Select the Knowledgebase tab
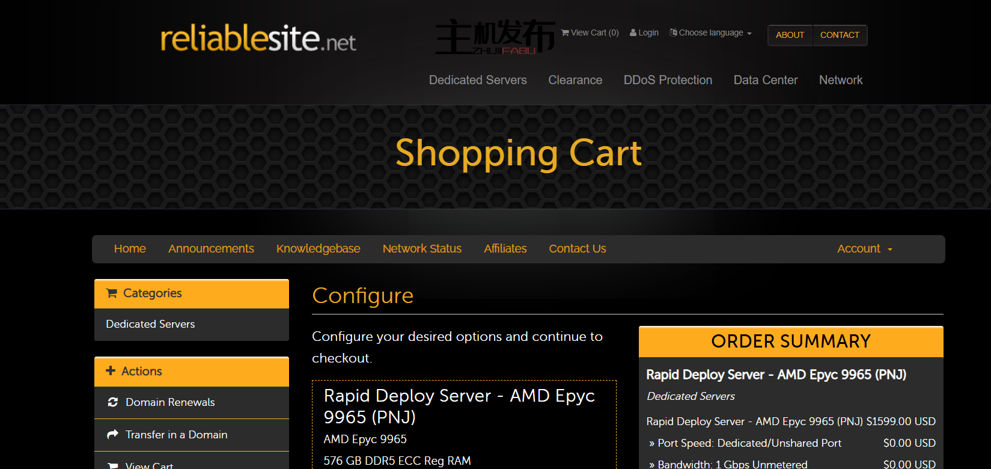Viewport: 991px width, 469px height. pos(318,249)
